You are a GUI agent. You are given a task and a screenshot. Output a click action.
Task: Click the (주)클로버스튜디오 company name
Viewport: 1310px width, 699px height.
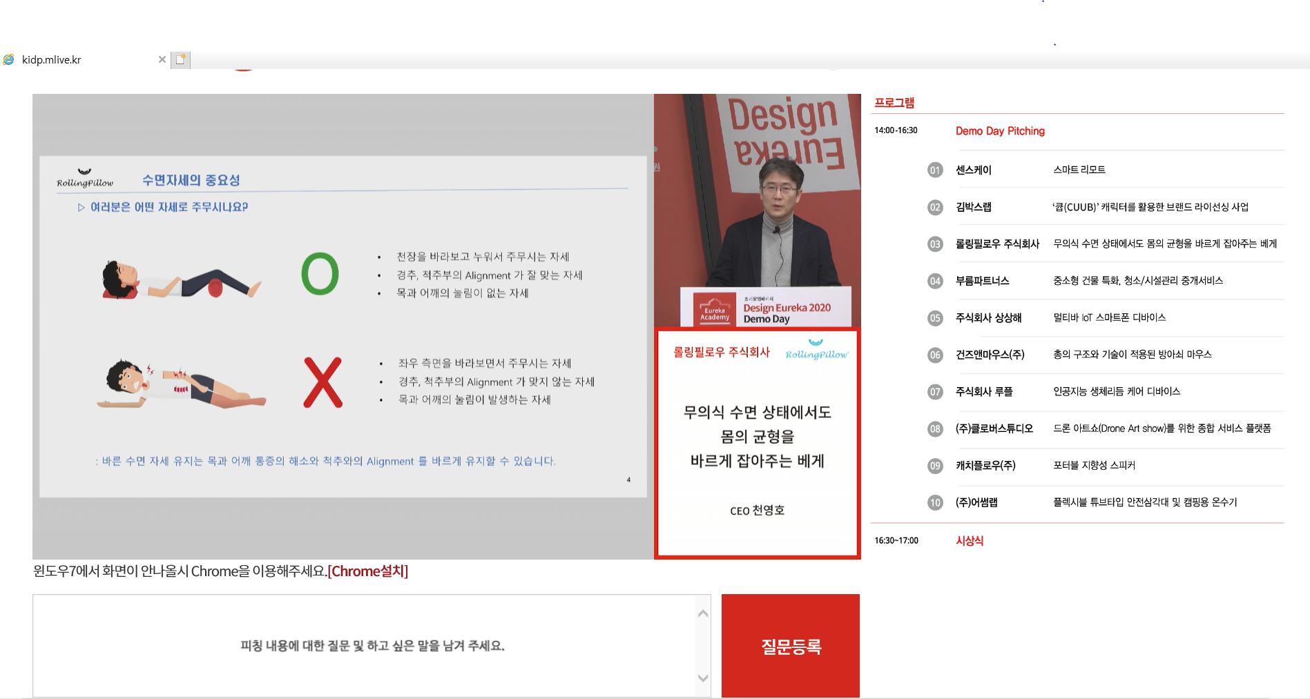[x=994, y=429]
